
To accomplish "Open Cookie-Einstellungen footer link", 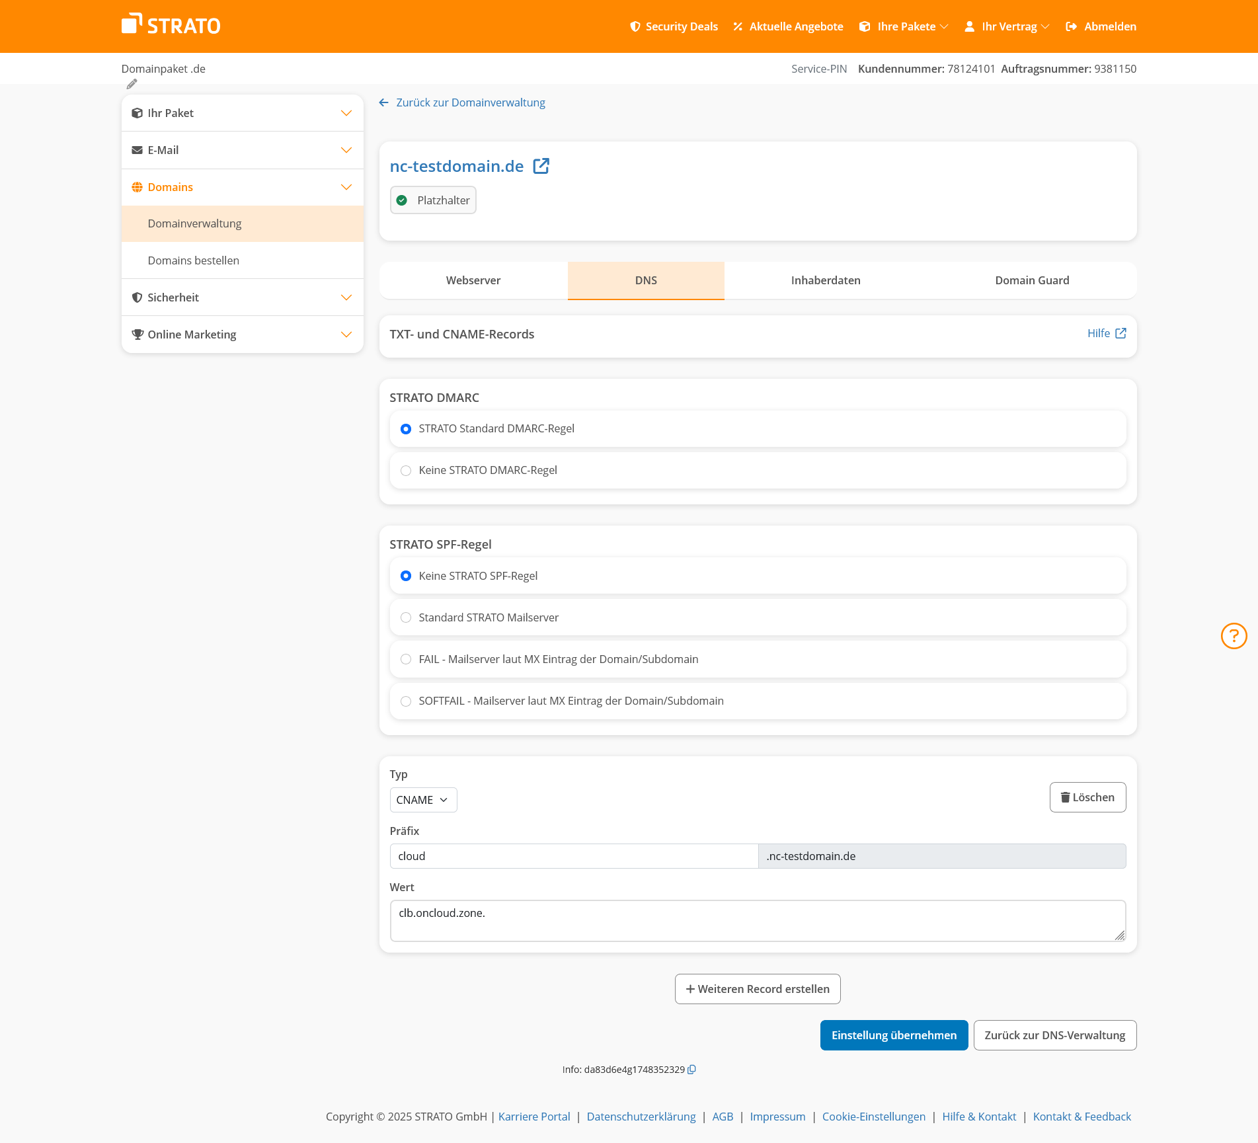I will coord(874,1117).
